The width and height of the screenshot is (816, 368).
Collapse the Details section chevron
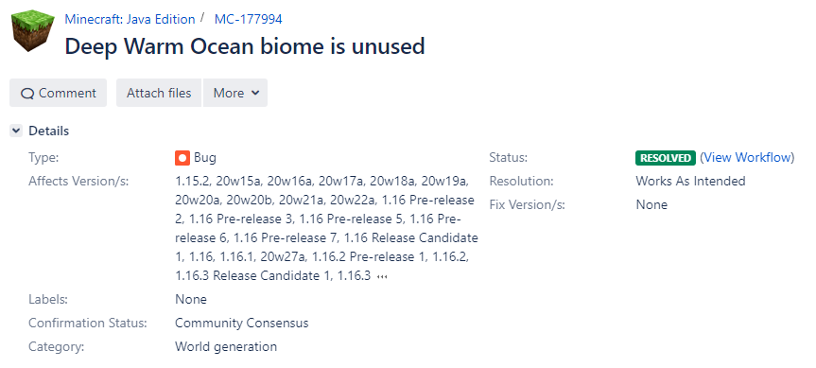pos(16,131)
